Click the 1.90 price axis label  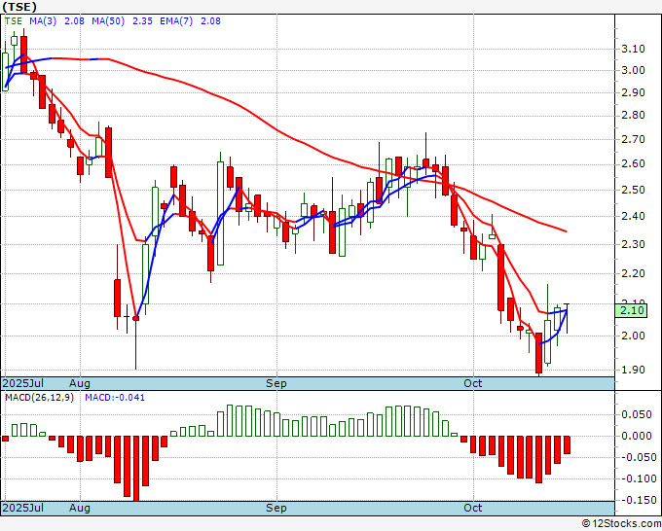click(634, 370)
